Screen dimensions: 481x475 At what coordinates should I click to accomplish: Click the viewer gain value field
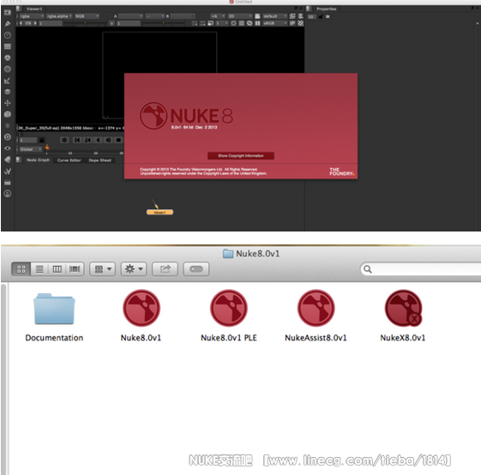pos(51,23)
